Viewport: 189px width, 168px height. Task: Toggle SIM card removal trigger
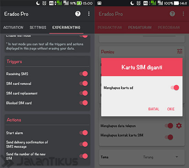coord(84,83)
